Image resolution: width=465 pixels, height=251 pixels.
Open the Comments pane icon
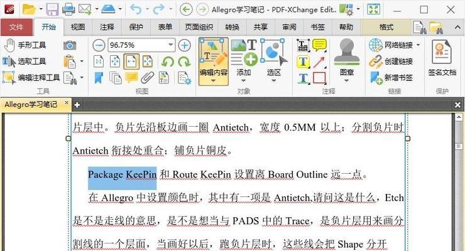131,78
